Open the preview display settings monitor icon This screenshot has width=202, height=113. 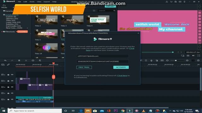[183, 56]
